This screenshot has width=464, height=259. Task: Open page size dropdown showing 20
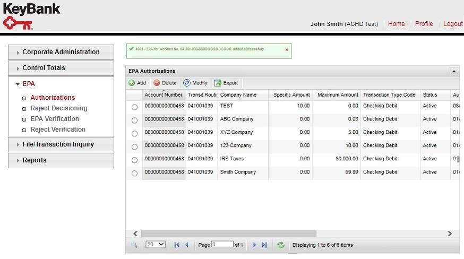[x=156, y=245]
